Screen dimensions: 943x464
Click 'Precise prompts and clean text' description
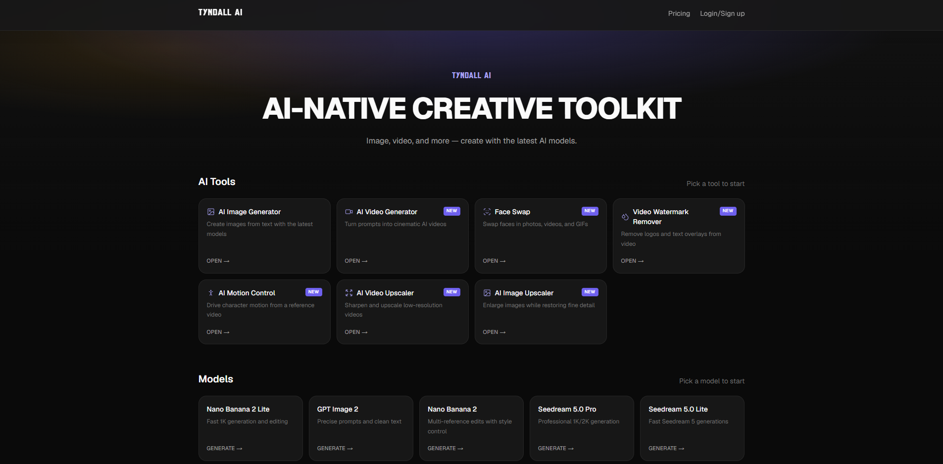[359, 421]
